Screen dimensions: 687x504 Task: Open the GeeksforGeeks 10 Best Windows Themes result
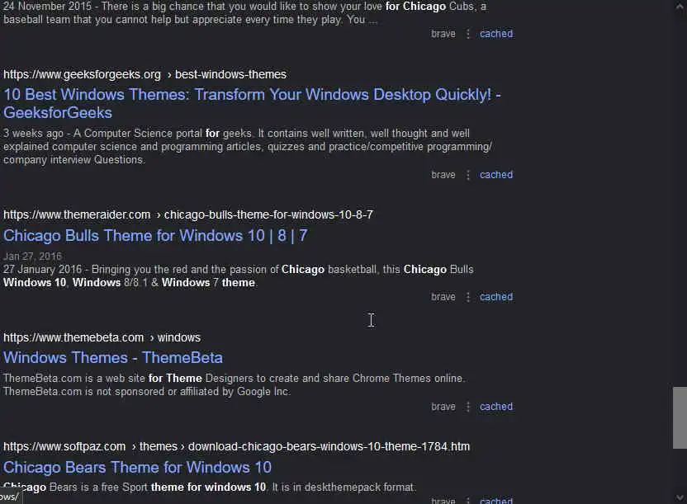(x=252, y=104)
